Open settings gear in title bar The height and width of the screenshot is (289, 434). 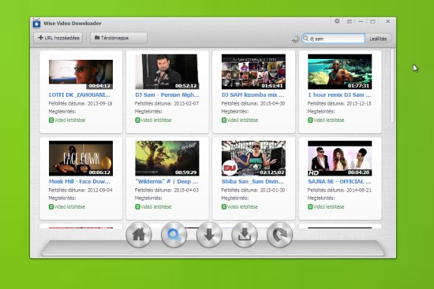[x=337, y=21]
